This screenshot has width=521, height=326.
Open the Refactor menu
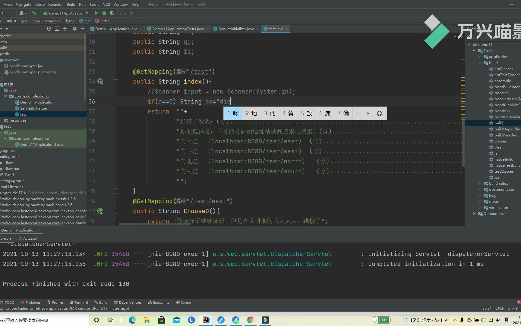[x=55, y=4]
